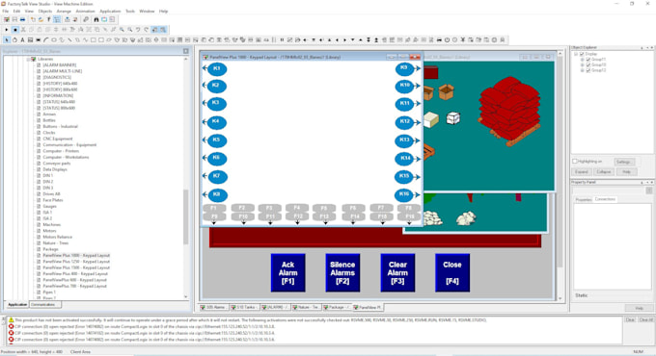Open the Animation menu

click(x=85, y=12)
